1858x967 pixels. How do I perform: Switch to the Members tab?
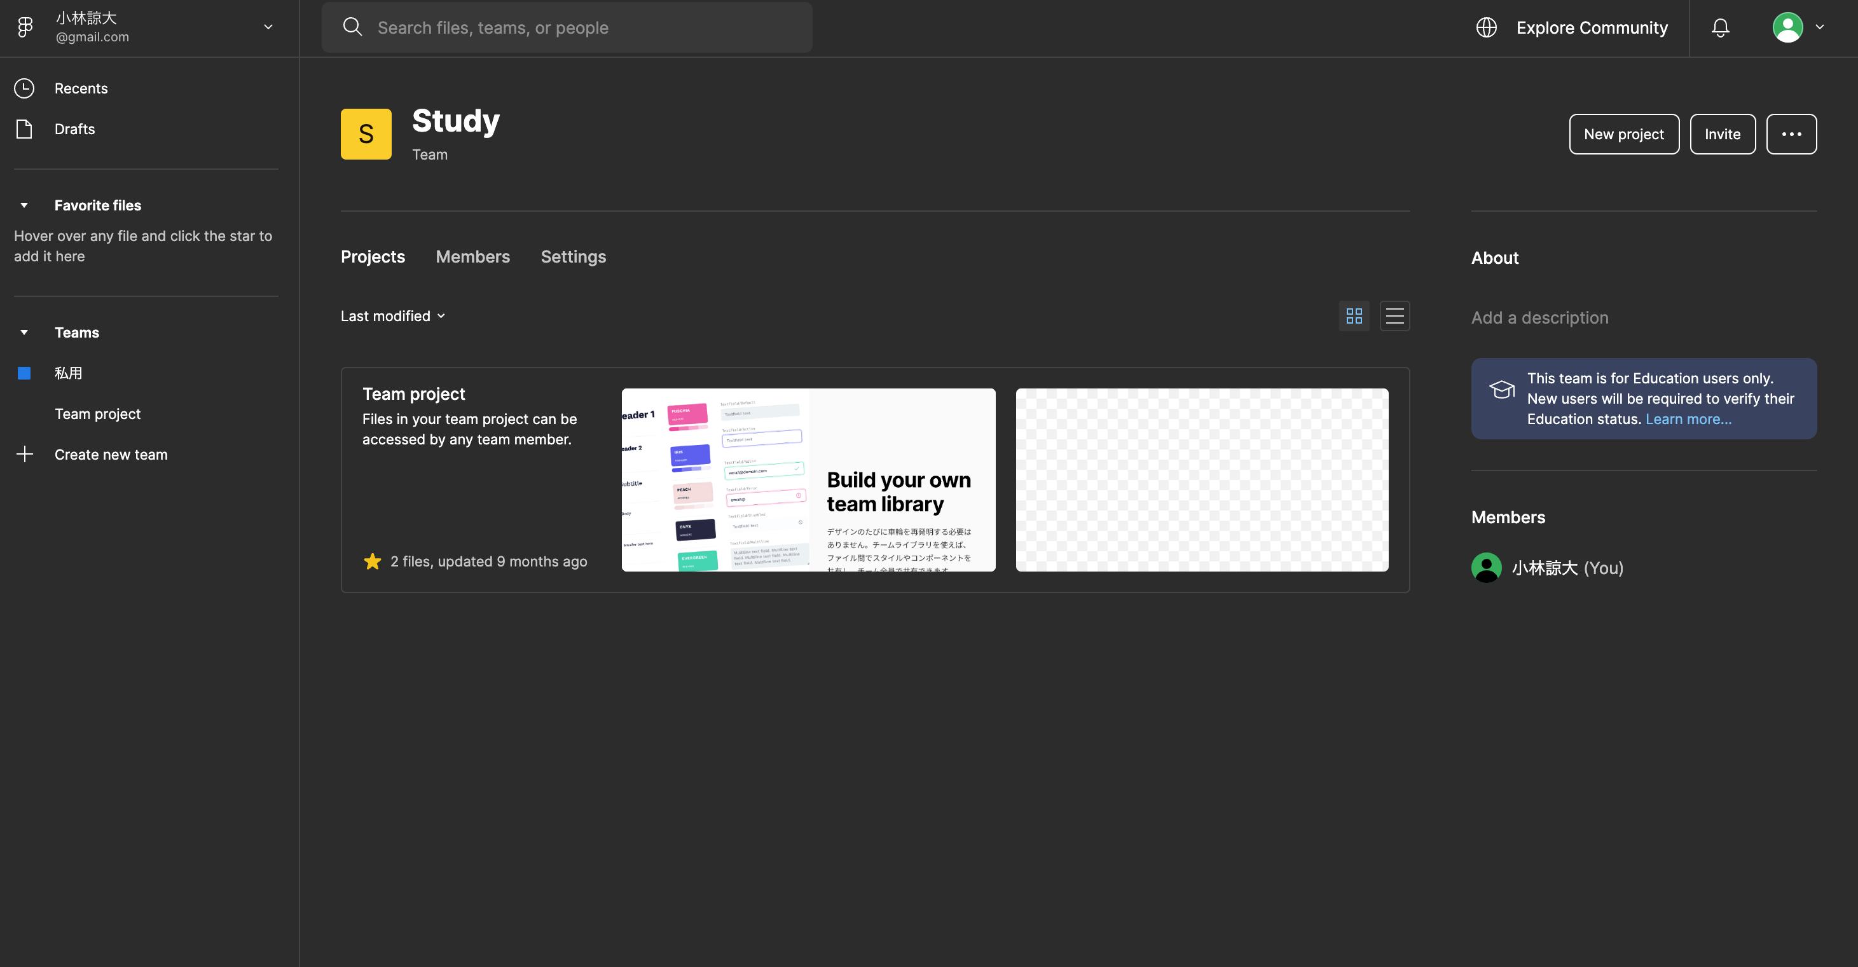pos(472,257)
